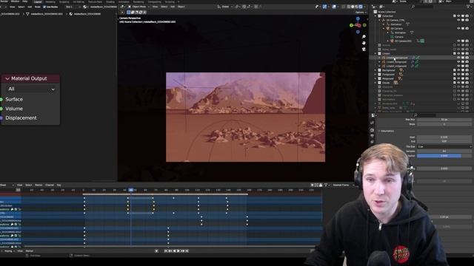Viewport: 474px width, 266px height.
Task: Hide the Collection row eye icon
Action: pos(458,16)
